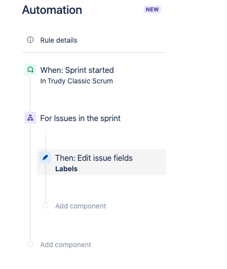Click the Labels text under Edit issue fields
Screen dimensions: 227x269
click(66, 169)
